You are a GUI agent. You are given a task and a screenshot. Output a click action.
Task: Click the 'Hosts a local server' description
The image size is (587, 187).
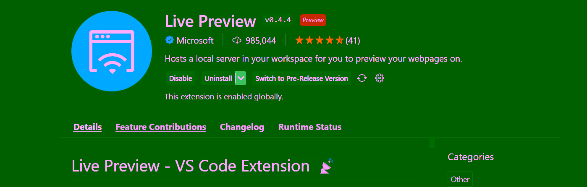313,59
